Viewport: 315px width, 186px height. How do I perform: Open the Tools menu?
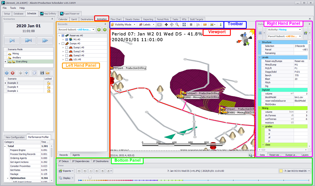click(13, 8)
